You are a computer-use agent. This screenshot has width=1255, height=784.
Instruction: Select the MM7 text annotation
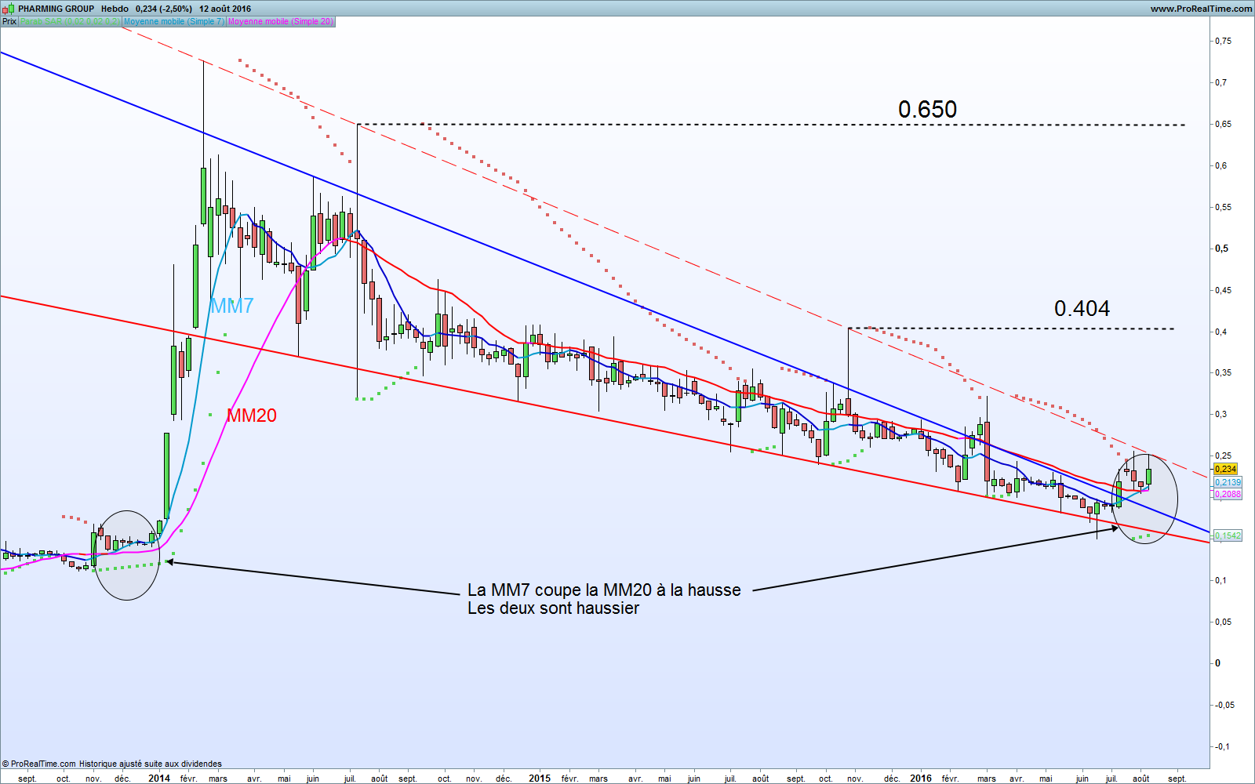click(231, 306)
